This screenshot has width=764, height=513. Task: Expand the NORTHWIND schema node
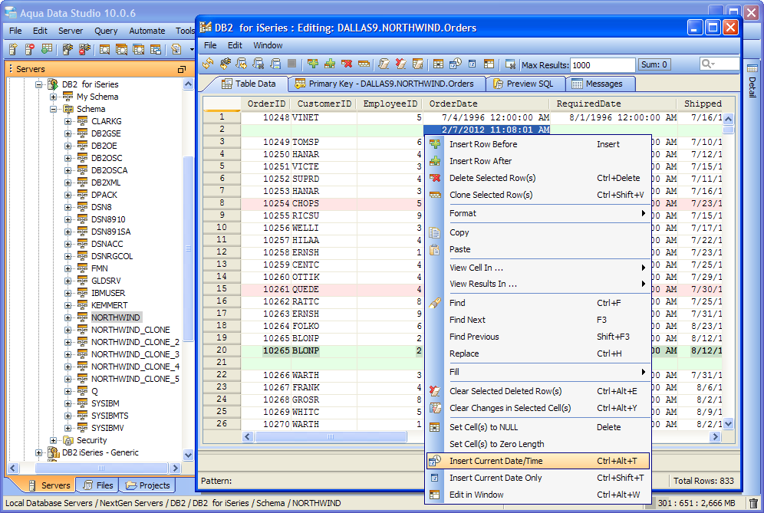coord(68,317)
